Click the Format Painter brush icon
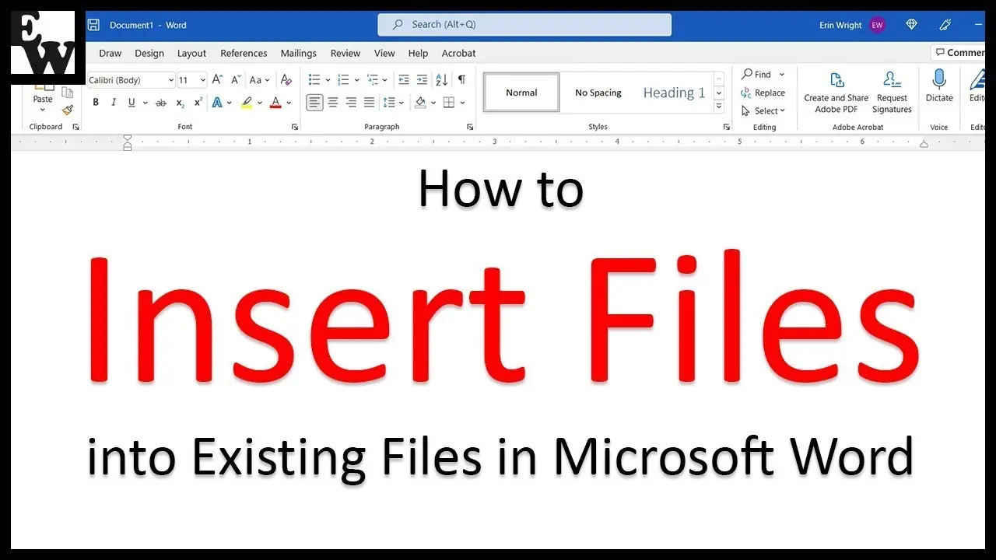Viewport: 996px width, 560px height. 68,110
